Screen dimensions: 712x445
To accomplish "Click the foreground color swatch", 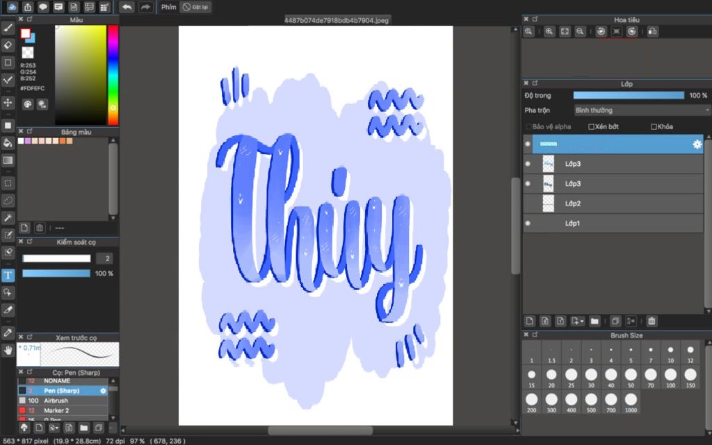I will (26, 33).
